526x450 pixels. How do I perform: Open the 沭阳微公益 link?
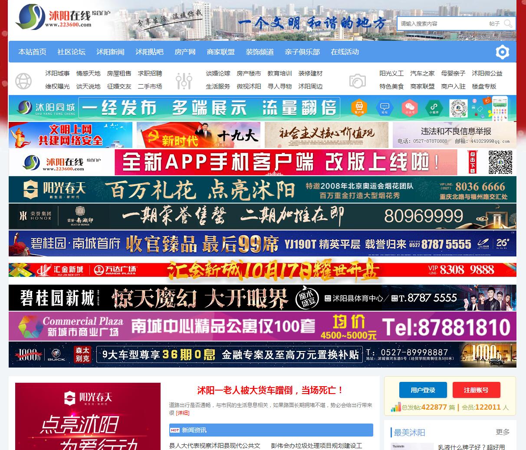tap(487, 73)
